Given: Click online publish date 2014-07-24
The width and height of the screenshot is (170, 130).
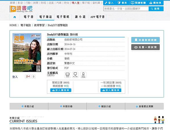Looking at the screenshot, I should (70, 49).
